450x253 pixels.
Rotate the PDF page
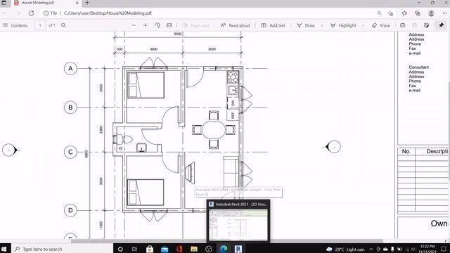[x=157, y=25]
